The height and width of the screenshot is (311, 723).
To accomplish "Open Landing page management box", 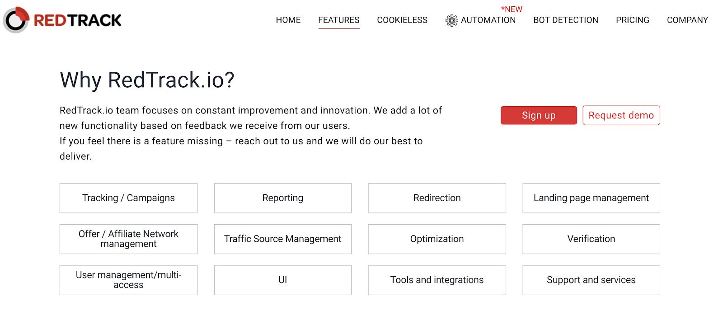I will point(592,198).
